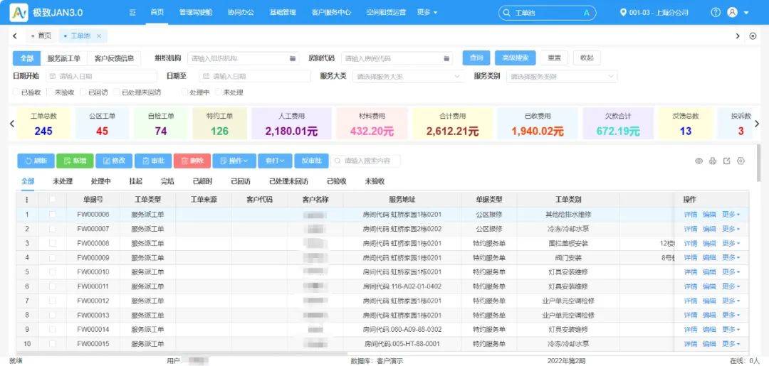The image size is (769, 366).
Task: Click the print icon above the table
Action: (712, 161)
